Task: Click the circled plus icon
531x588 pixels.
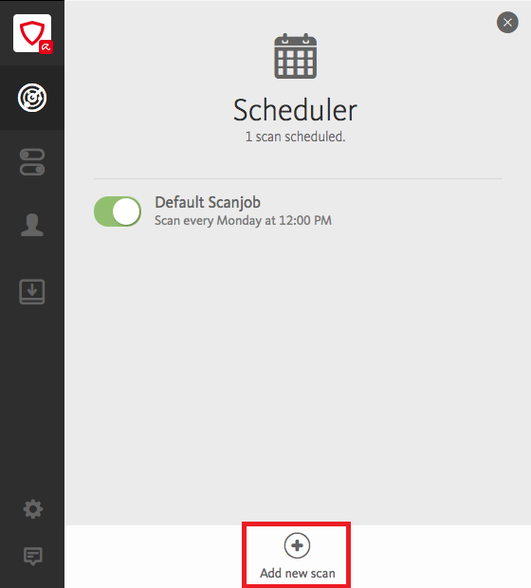Action: (x=297, y=545)
